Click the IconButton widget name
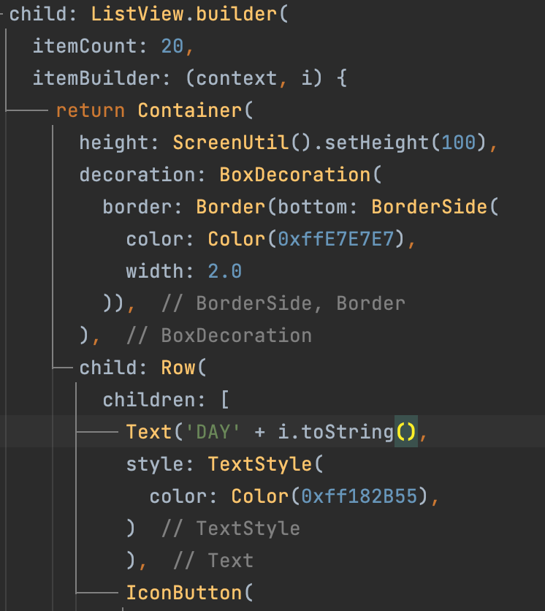 tap(184, 593)
